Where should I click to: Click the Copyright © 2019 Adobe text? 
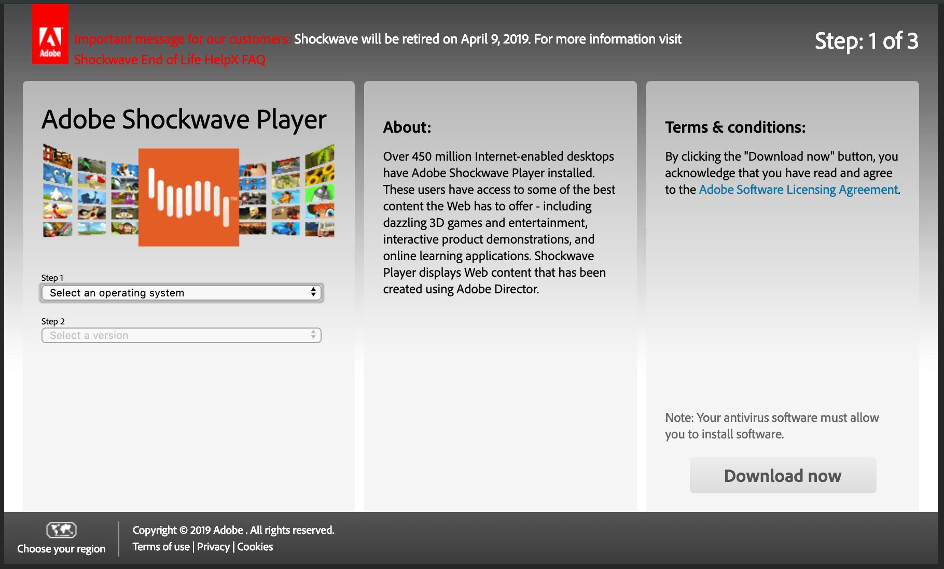pos(233,530)
